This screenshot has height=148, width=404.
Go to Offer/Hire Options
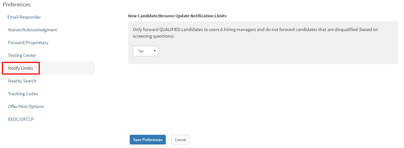point(26,106)
